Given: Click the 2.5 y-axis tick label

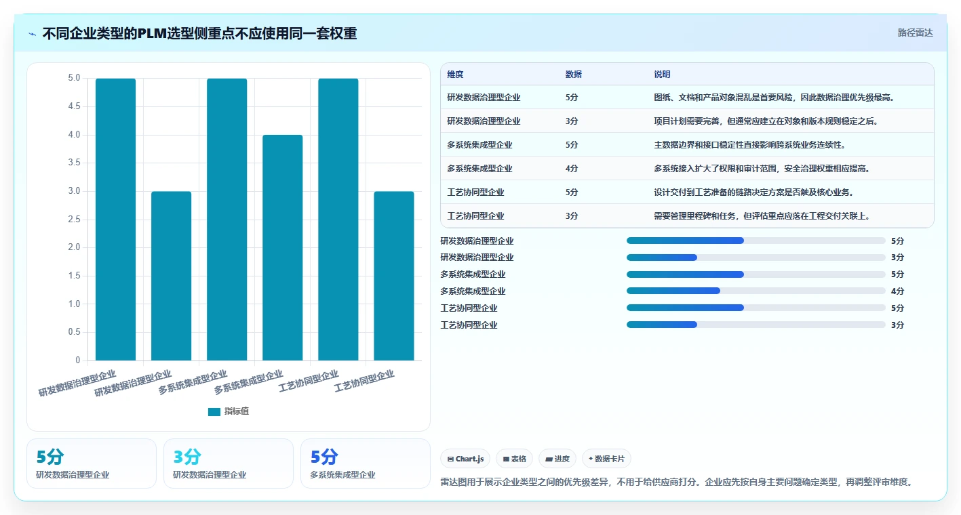Looking at the screenshot, I should [74, 220].
